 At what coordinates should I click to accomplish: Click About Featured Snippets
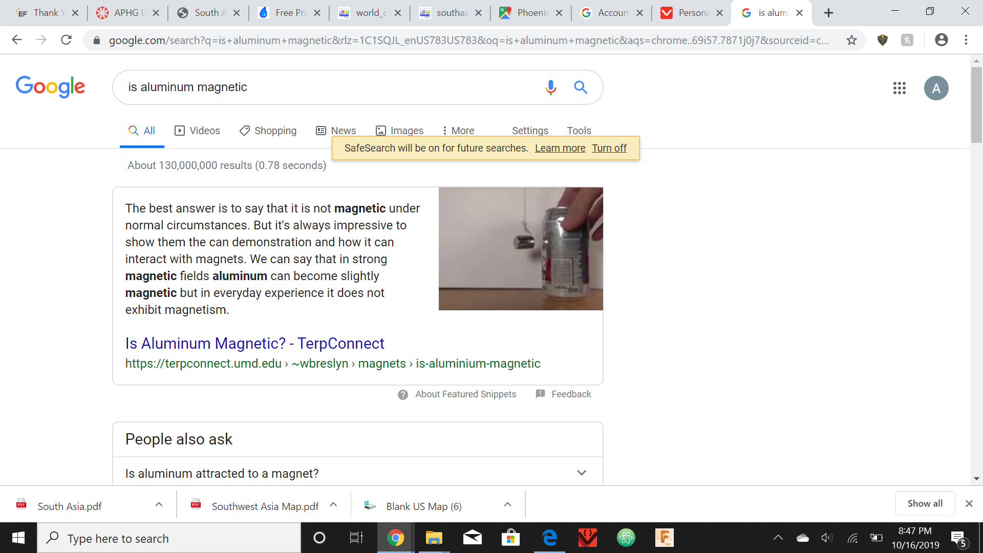(x=465, y=394)
